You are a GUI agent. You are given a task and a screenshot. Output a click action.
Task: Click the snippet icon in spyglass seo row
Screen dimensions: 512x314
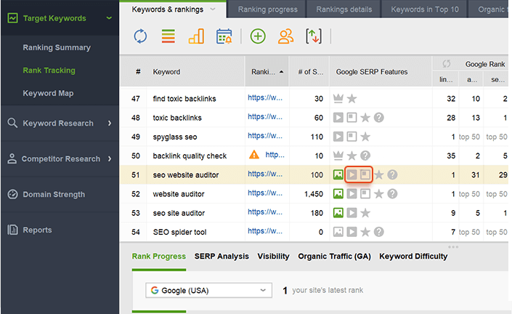[352, 137]
